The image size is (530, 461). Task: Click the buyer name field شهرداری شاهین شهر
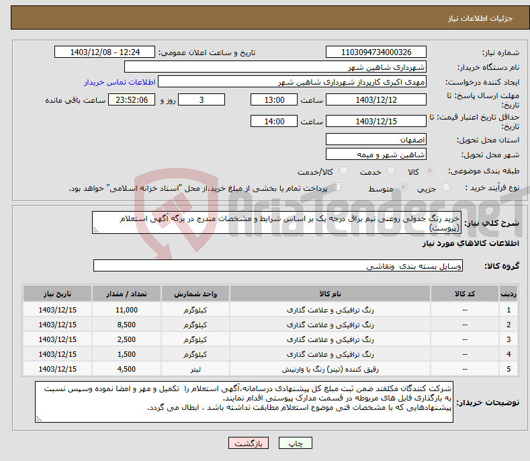[275, 67]
